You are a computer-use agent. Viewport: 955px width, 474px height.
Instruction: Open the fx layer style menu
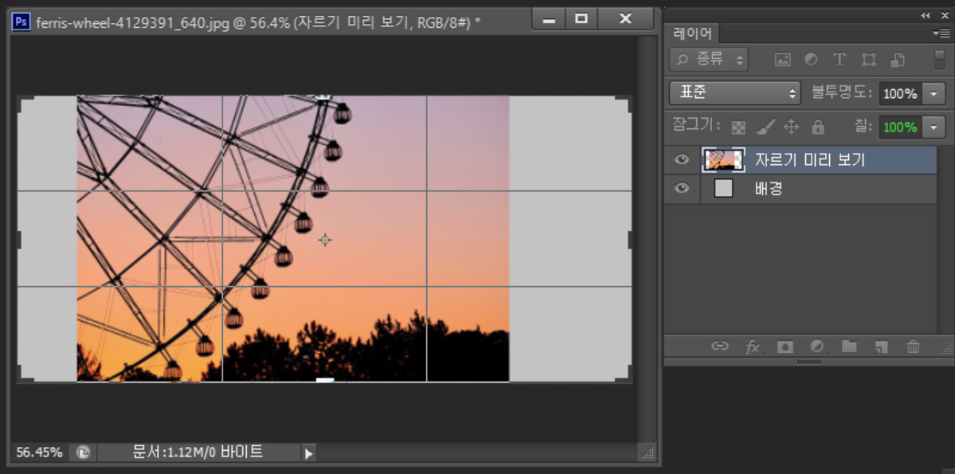(753, 347)
